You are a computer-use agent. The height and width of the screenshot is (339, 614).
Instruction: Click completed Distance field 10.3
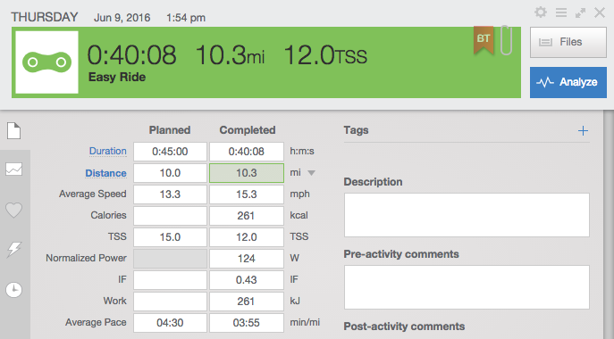pyautogui.click(x=247, y=173)
